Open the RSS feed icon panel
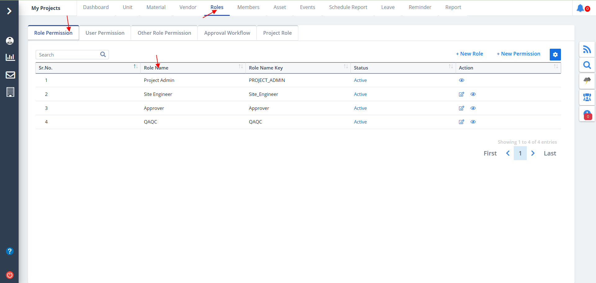 click(587, 49)
